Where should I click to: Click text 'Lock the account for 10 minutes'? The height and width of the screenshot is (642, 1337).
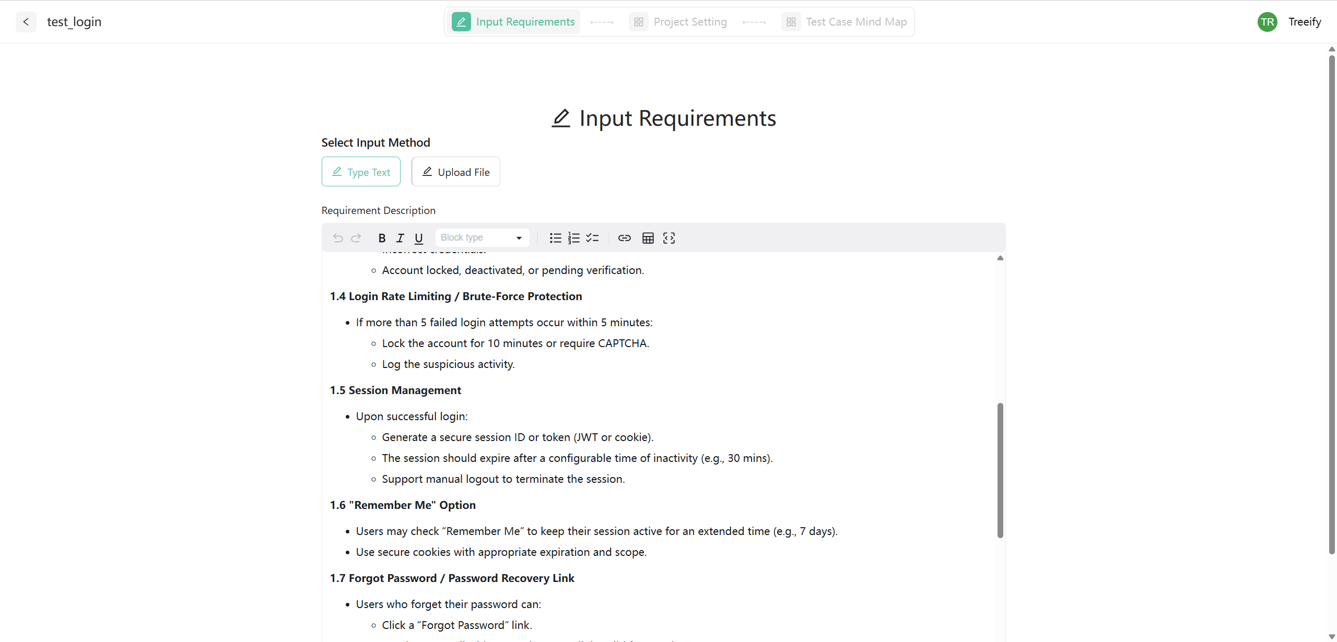click(463, 343)
